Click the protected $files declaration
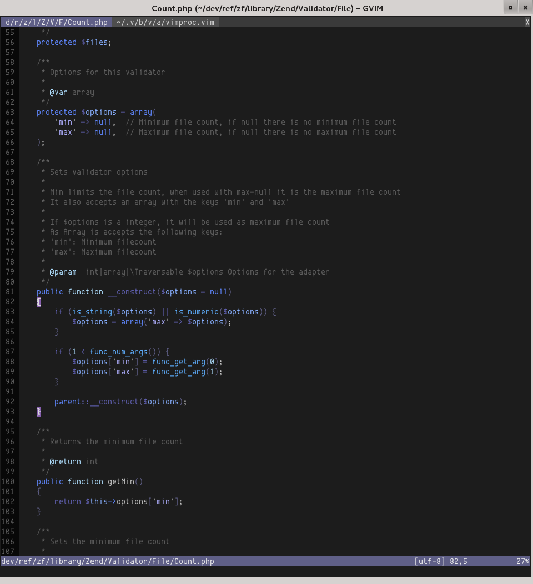 pos(73,42)
